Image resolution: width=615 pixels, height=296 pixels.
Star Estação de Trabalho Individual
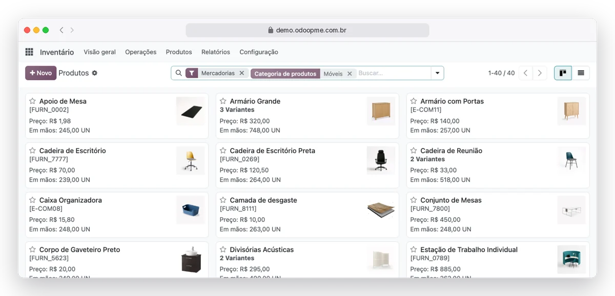click(x=414, y=249)
